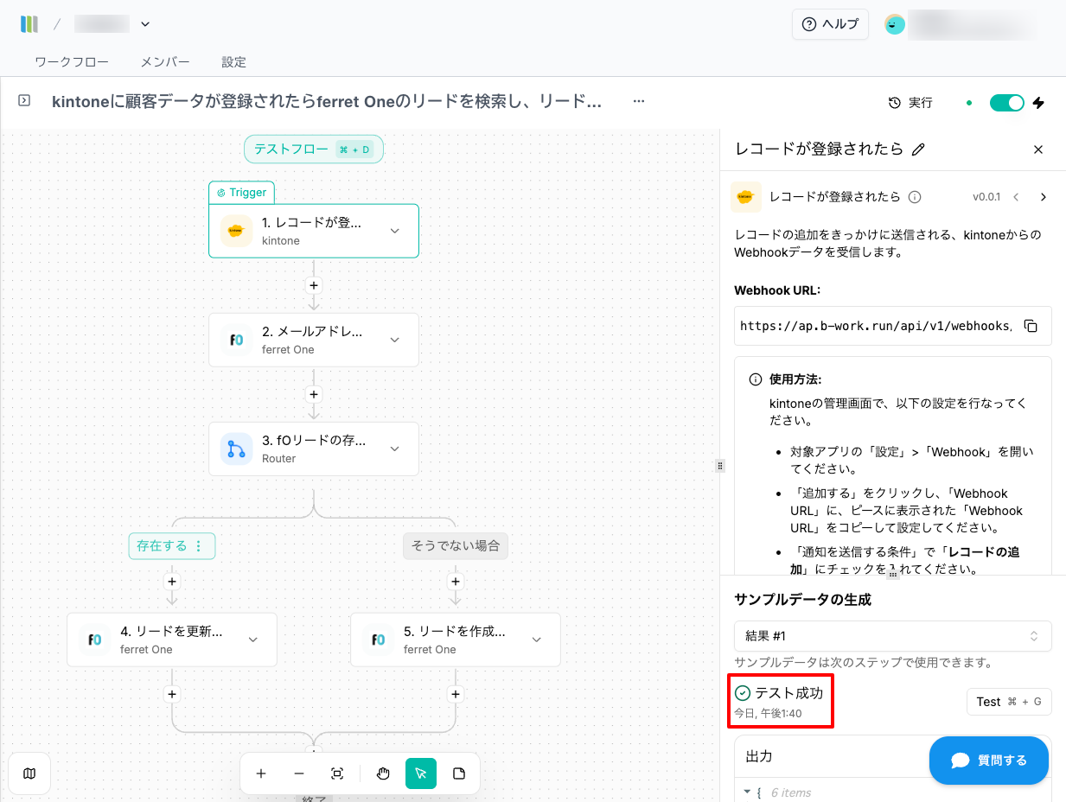Zoom in using the plus toolbar icon
Image resolution: width=1066 pixels, height=802 pixels.
pyautogui.click(x=261, y=773)
